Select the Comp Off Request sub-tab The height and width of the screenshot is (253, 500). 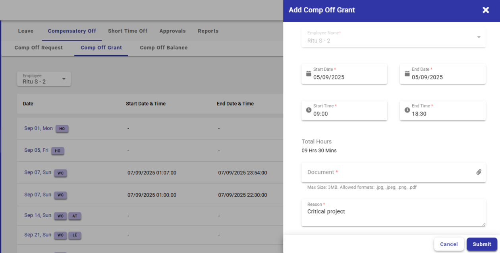(39, 48)
